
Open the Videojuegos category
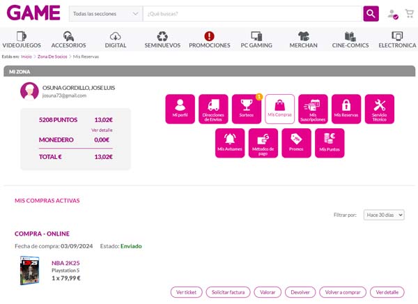[x=22, y=40]
